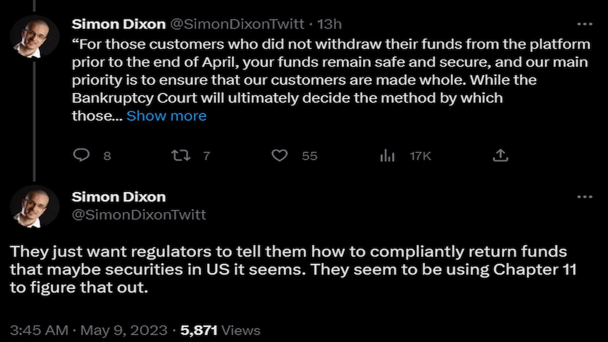Expand the tweet with Show more
The height and width of the screenshot is (342, 608).
pos(166,116)
